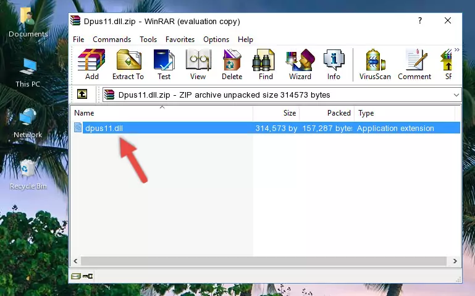Run the Test archive tool
The width and height of the screenshot is (475, 296).
click(x=164, y=64)
